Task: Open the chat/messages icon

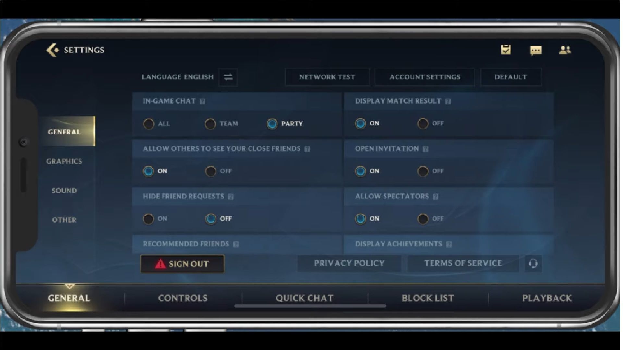Action: (x=535, y=50)
